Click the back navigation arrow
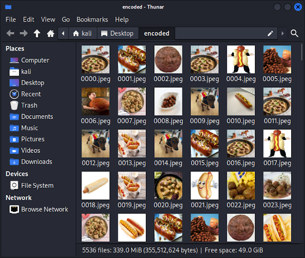The height and width of the screenshot is (258, 305). pyautogui.click(x=10, y=33)
